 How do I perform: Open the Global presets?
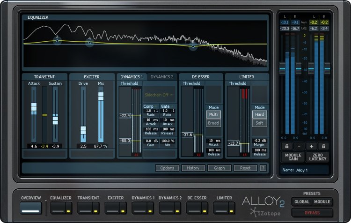302,202
